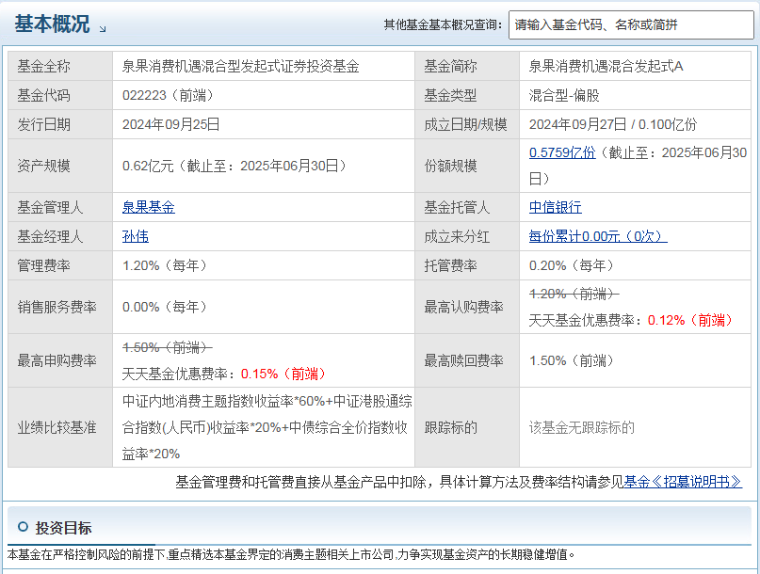
Task: Click the 投资目标 section header
Action: [x=63, y=528]
